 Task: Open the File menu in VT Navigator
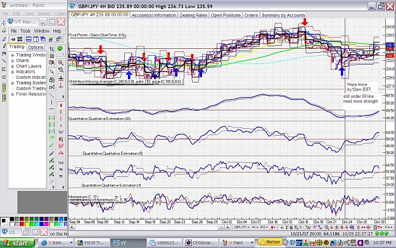click(14, 31)
